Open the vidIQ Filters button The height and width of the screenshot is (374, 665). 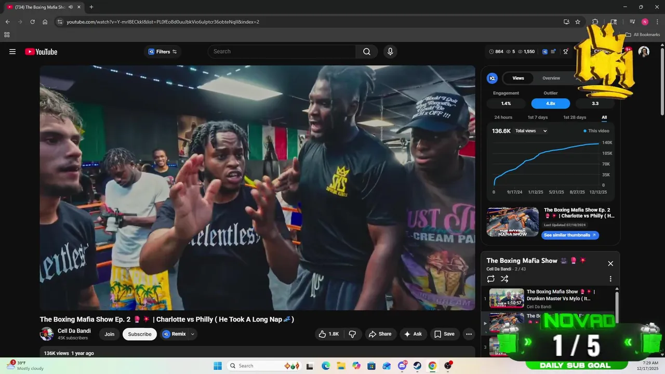pyautogui.click(x=163, y=51)
